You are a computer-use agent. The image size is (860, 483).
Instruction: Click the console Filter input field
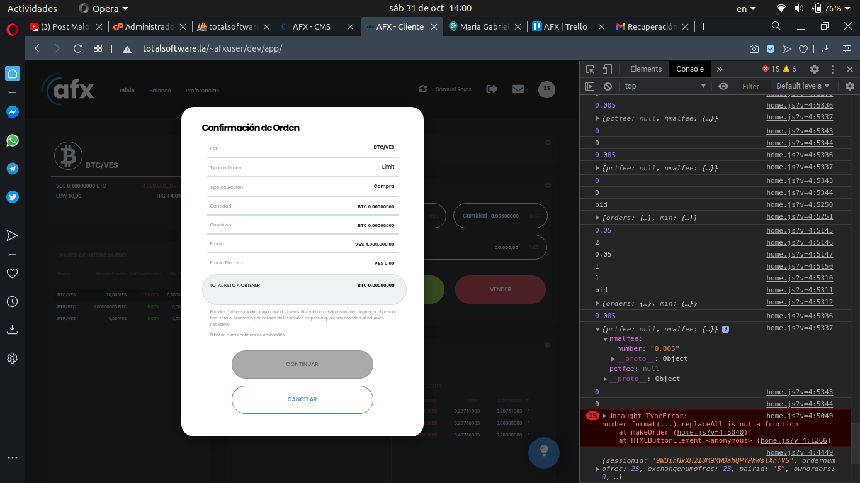tap(753, 86)
